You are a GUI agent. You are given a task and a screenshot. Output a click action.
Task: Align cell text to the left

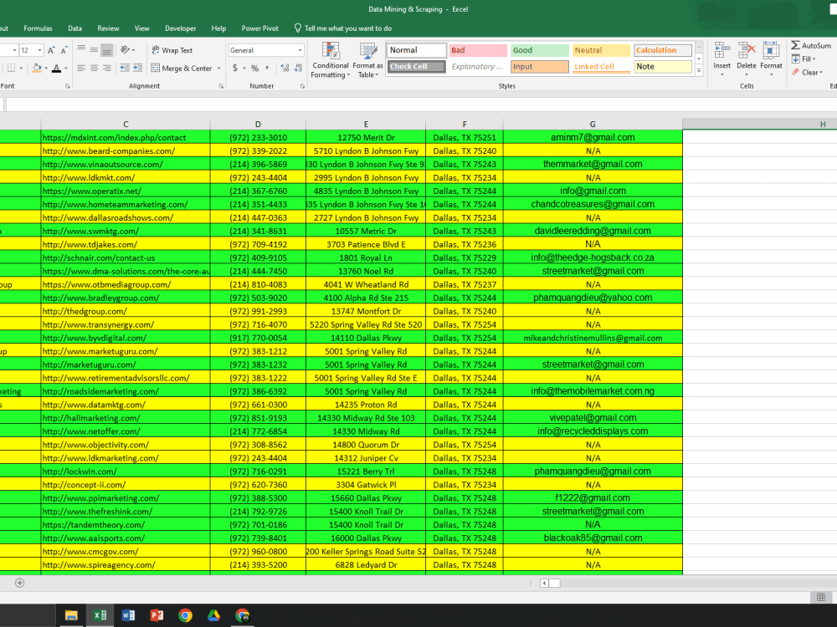point(81,68)
